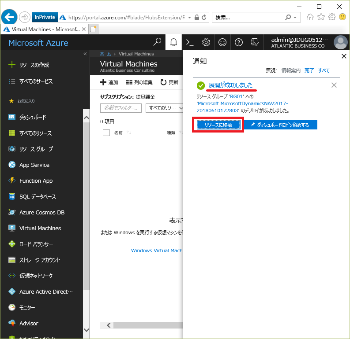This screenshot has height=339, width=350.
Task: Expand the browser search provider dropdown
Action: (295, 17)
